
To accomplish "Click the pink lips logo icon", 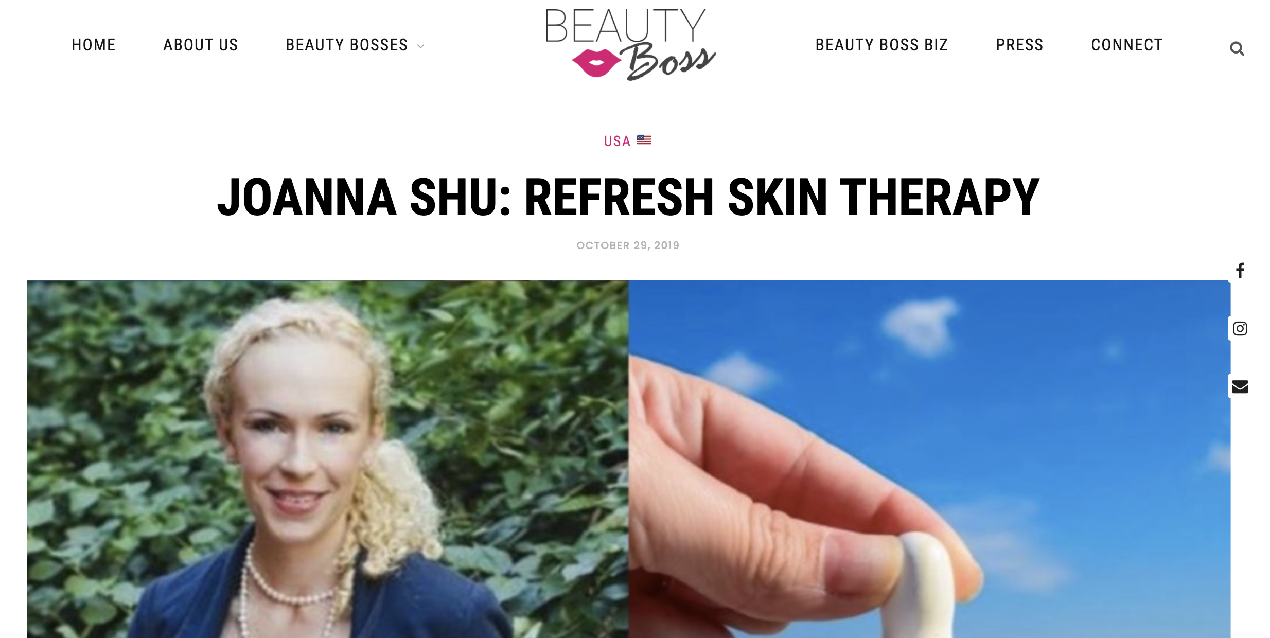I will [x=596, y=63].
